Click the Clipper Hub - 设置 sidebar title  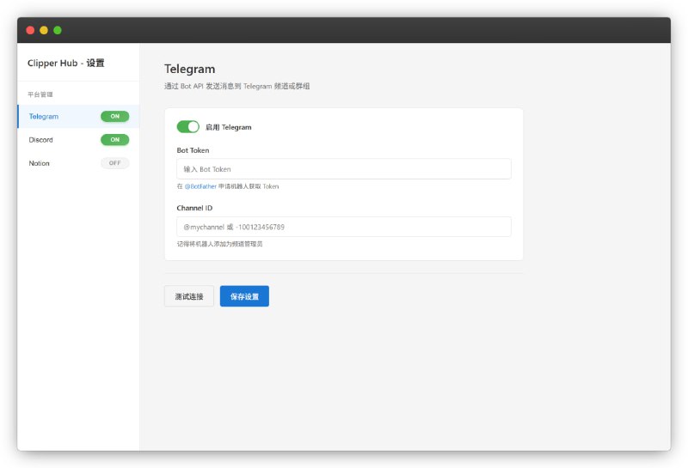[66, 63]
